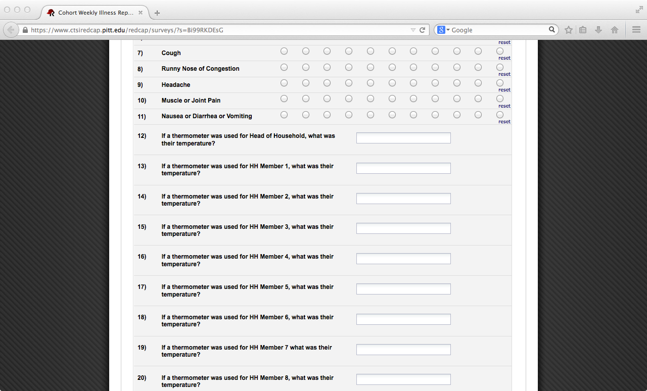
Task: Bookmark this page with the star icon
Action: pos(569,30)
